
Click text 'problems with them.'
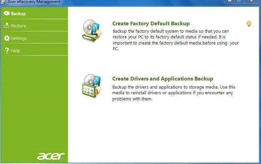pyautogui.click(x=132, y=99)
